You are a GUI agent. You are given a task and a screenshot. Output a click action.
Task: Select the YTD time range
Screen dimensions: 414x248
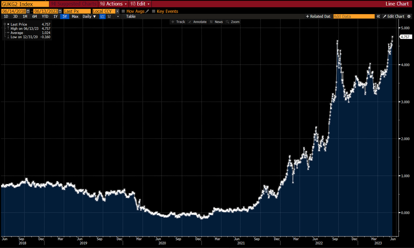(45, 16)
